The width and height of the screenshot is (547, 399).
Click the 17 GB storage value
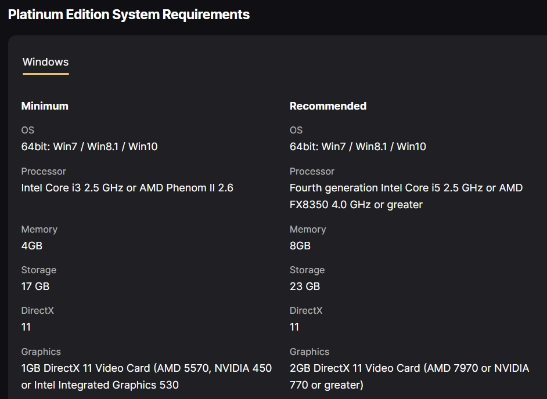[x=35, y=286]
